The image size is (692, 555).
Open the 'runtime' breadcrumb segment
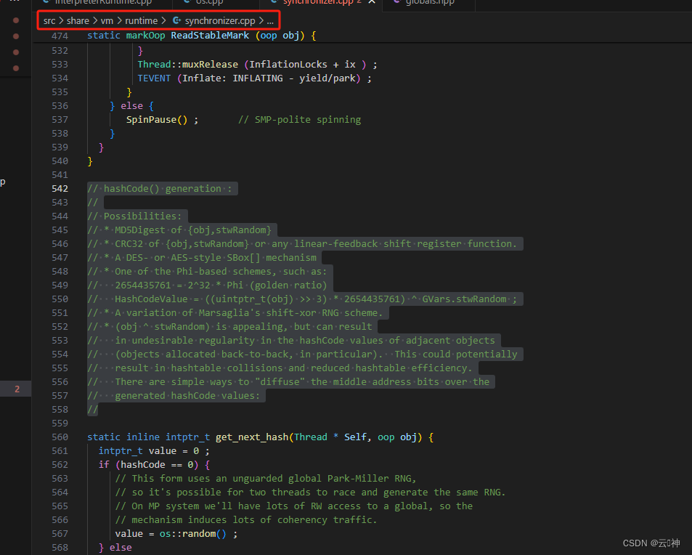click(x=141, y=21)
